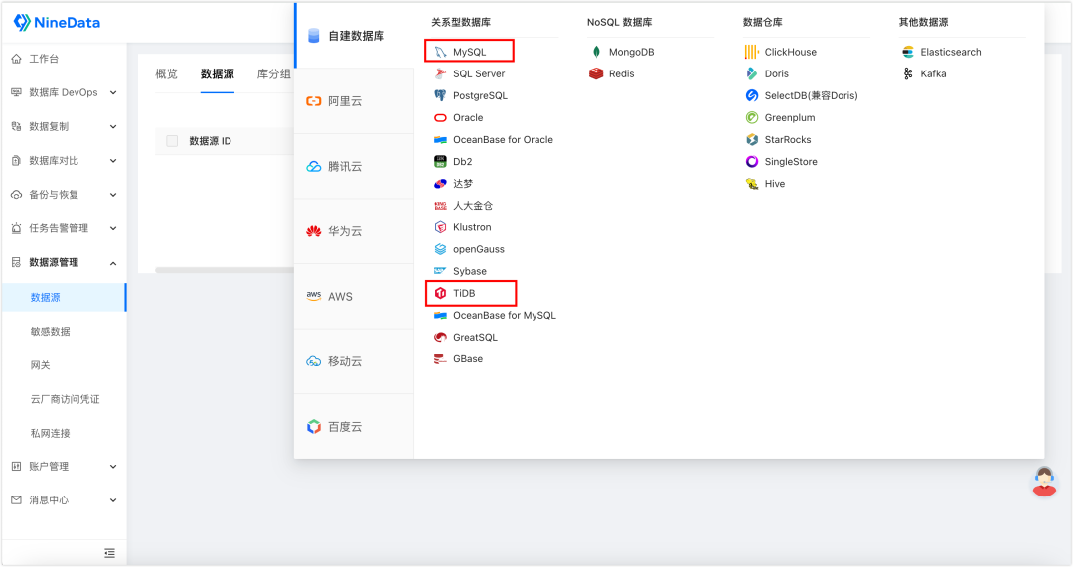Select the 阿里云 category
The height and width of the screenshot is (567, 1073).
354,101
